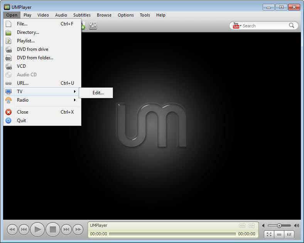Open the Play menu
Image resolution: width=304 pixels, height=243 pixels.
(27, 15)
